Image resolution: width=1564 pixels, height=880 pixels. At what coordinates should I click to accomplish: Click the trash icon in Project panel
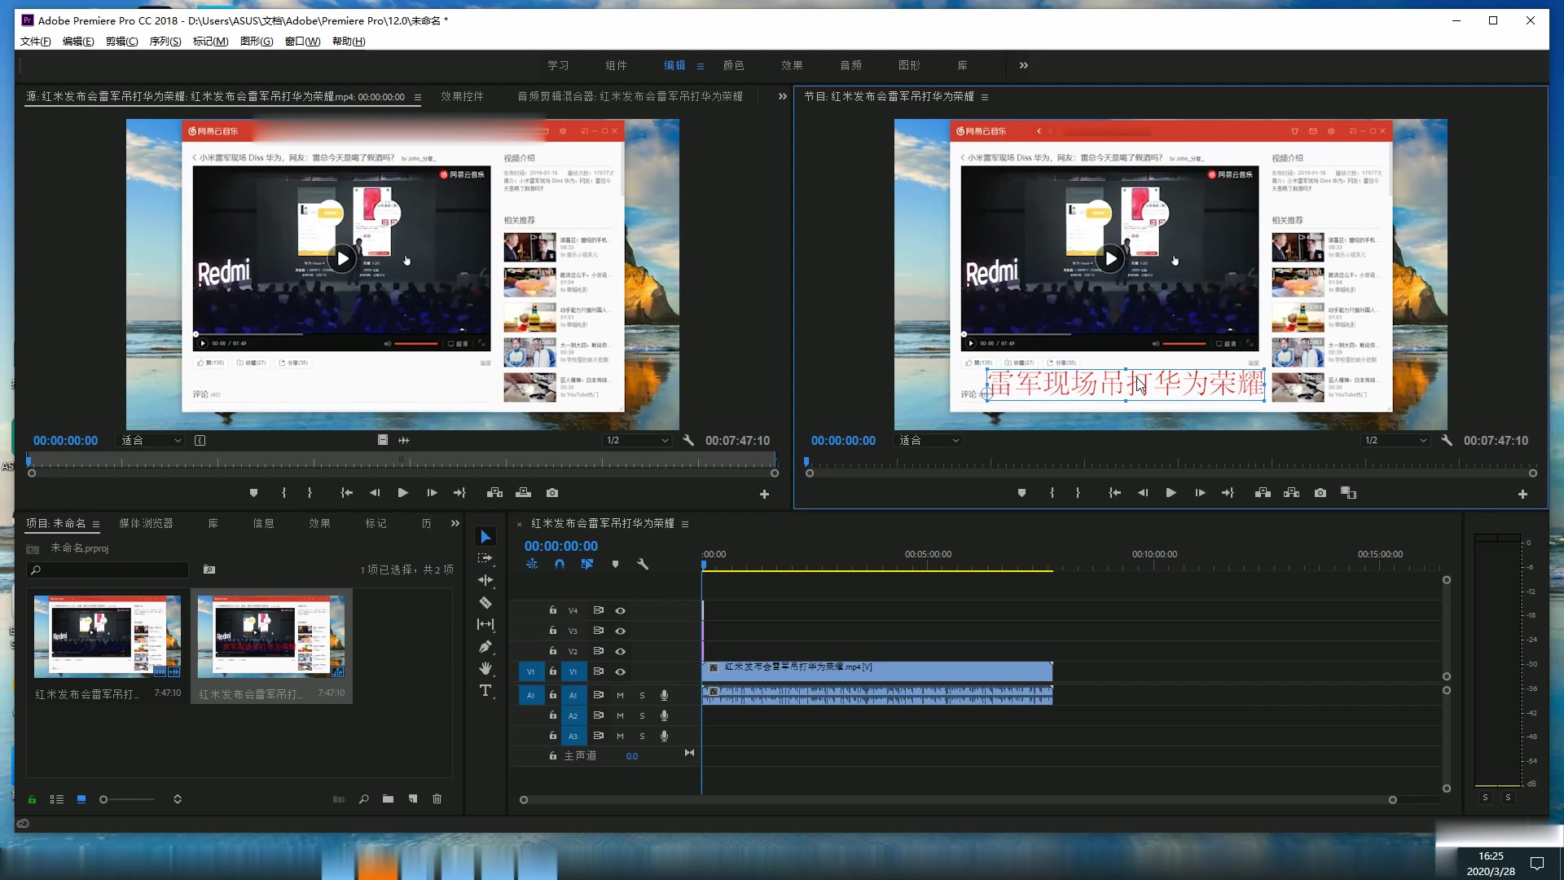[437, 799]
